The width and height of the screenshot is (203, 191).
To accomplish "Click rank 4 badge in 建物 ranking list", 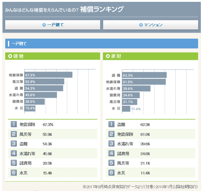I will 14,153.
